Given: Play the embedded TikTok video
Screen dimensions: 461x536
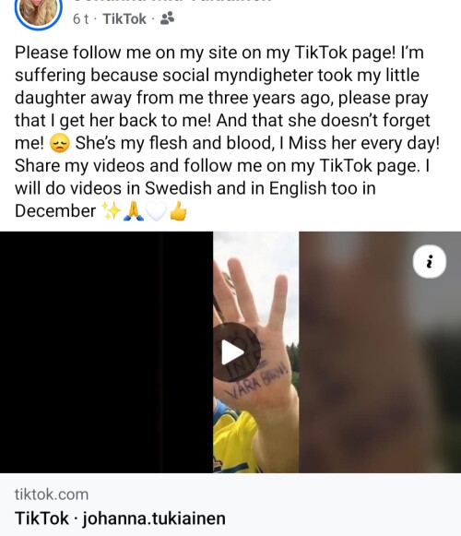Looking at the screenshot, I should pos(237,352).
